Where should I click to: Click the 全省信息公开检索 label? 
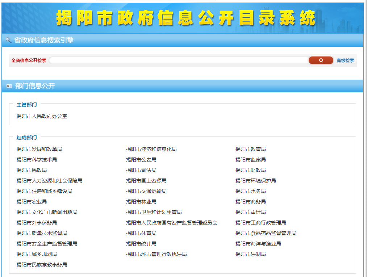click(29, 60)
